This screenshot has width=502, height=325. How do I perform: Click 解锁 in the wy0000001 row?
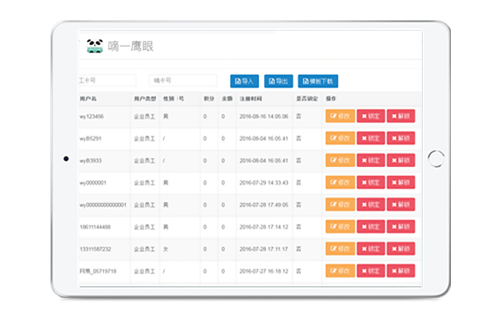(401, 183)
